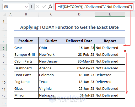Select column E header

[x=110, y=14]
